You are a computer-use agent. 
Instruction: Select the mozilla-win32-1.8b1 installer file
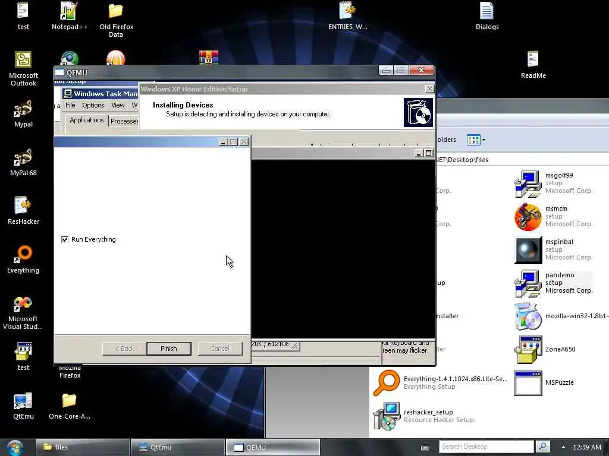(561, 316)
